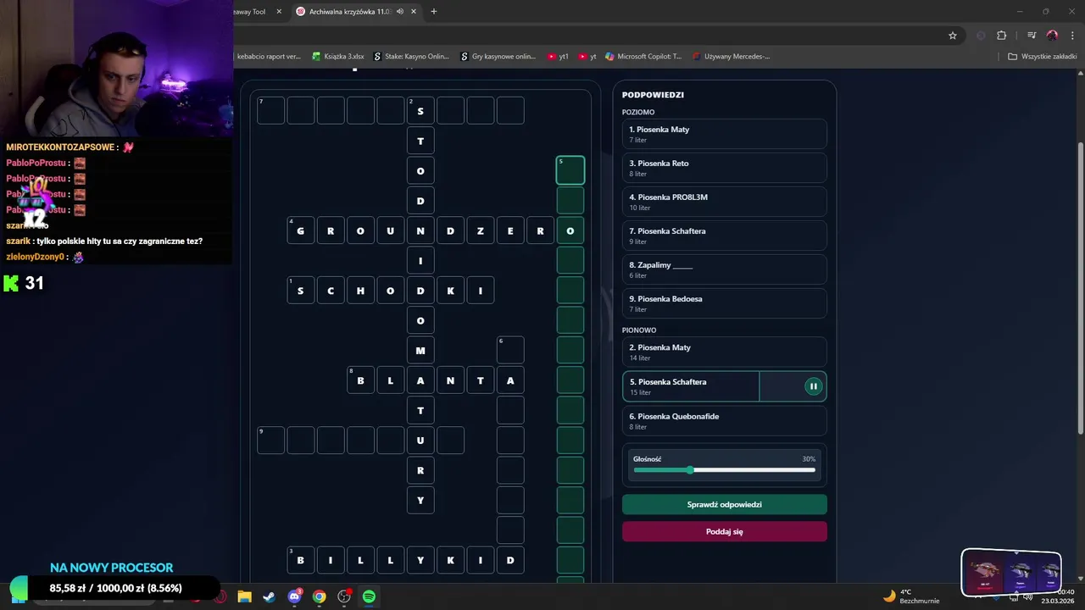Select horizontal clue 7. Piosenka Schaftera
1085x610 pixels.
725,236
